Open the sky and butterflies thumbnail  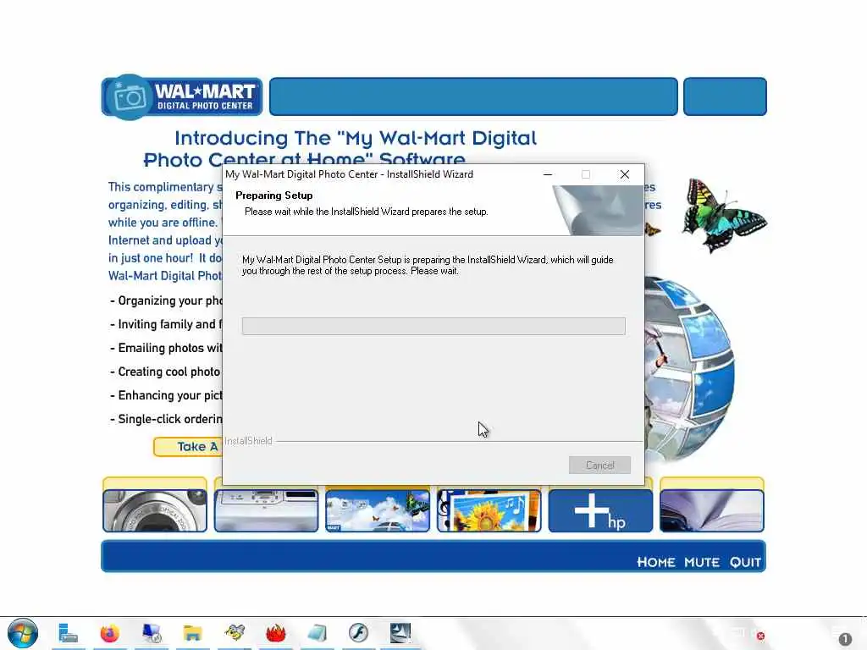click(378, 510)
